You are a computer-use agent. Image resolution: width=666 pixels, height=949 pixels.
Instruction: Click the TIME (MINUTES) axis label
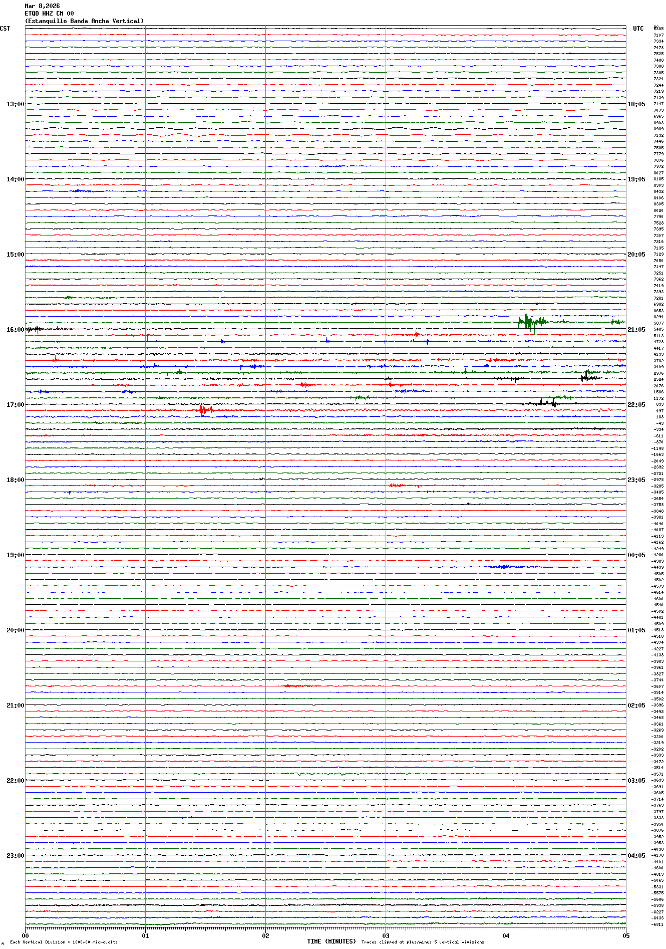click(331, 941)
